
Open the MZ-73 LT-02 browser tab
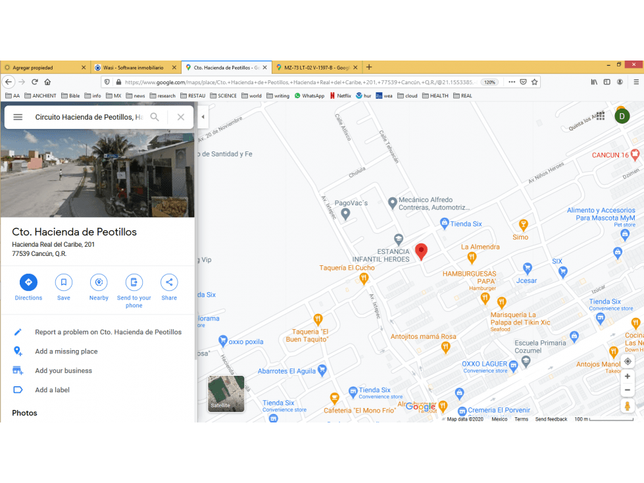click(x=316, y=67)
